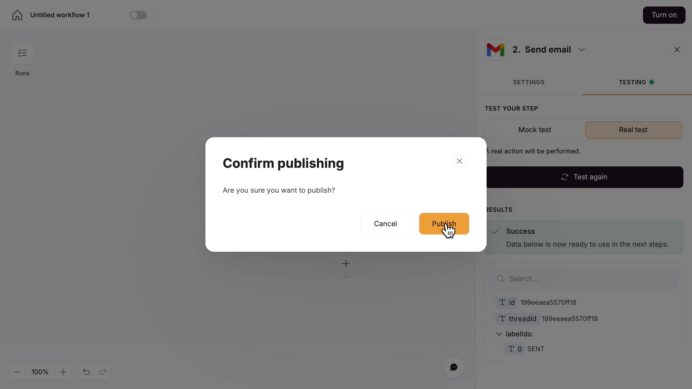Switch to the Settings tab
The image size is (692, 389).
529,82
